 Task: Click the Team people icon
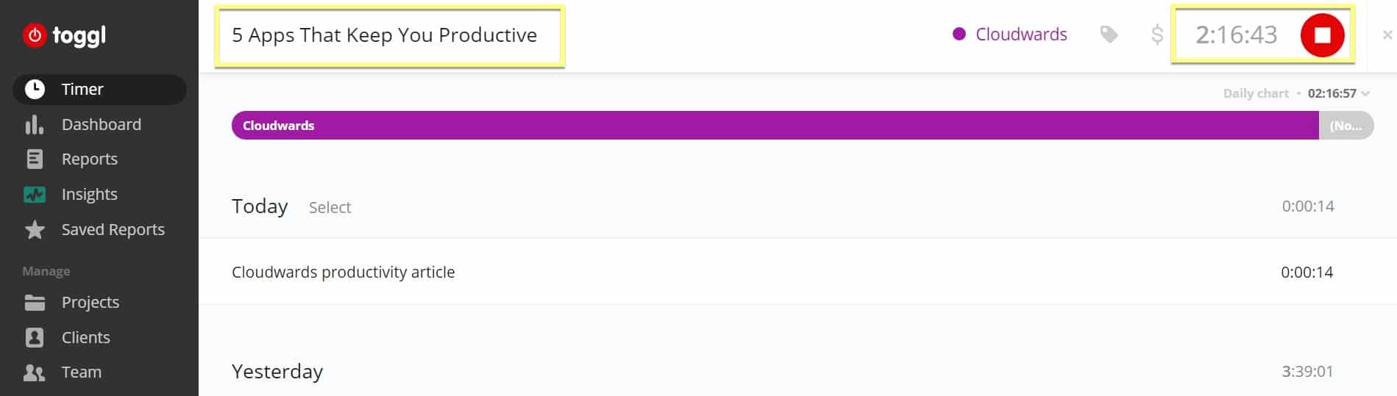[35, 372]
